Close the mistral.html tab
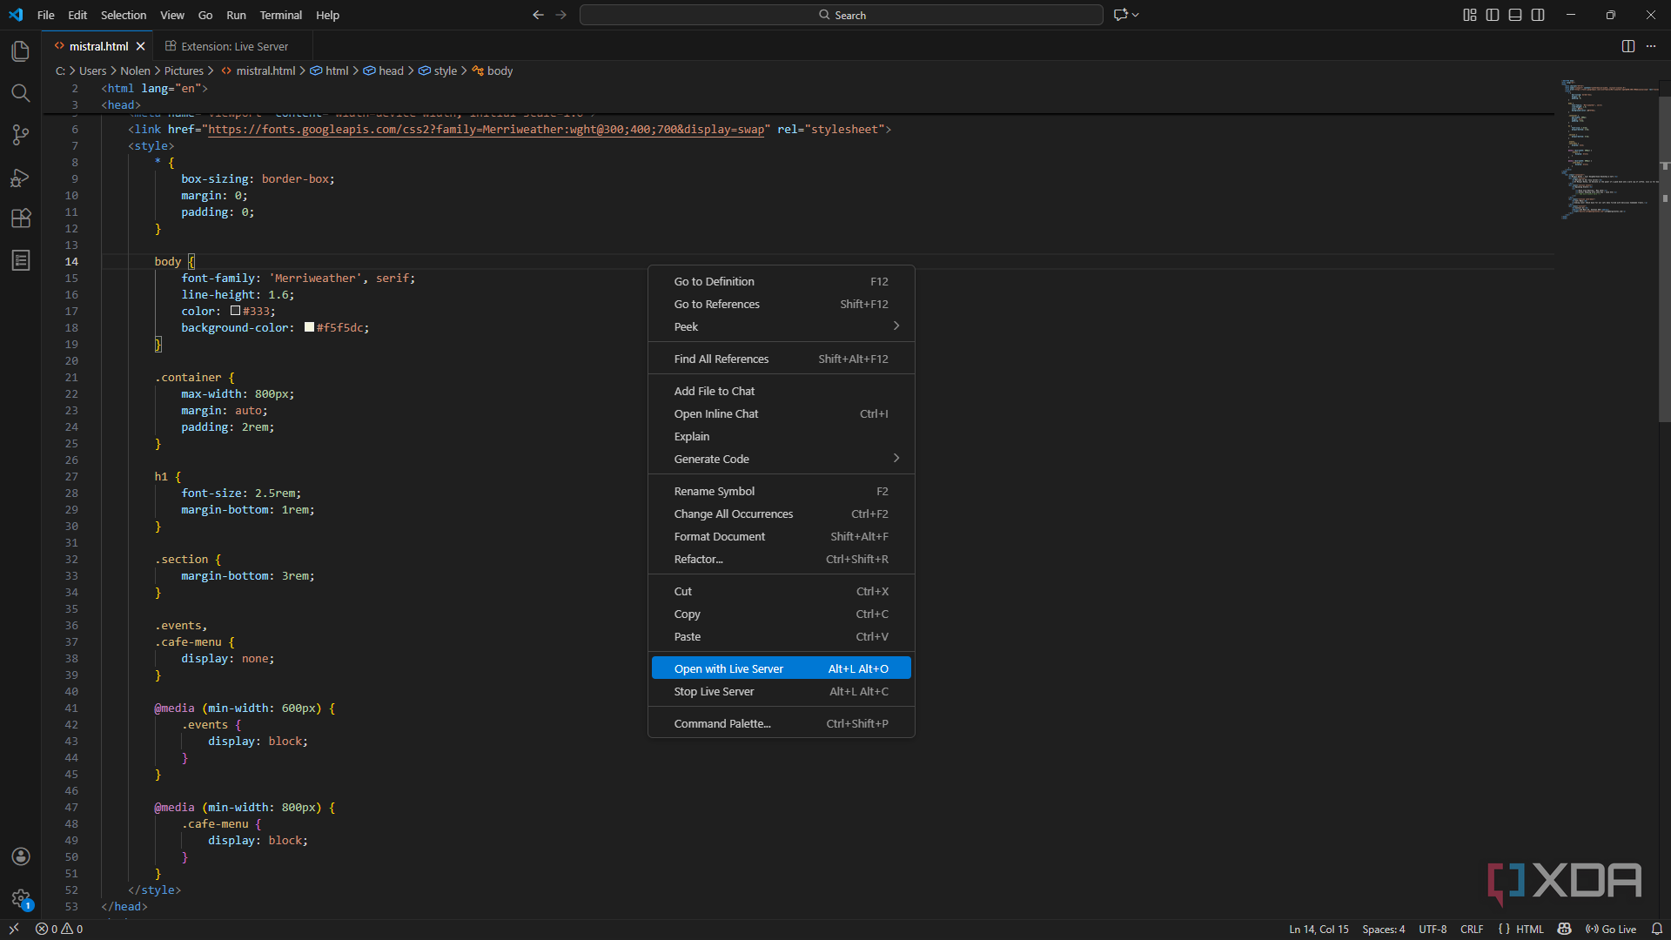 click(x=140, y=46)
